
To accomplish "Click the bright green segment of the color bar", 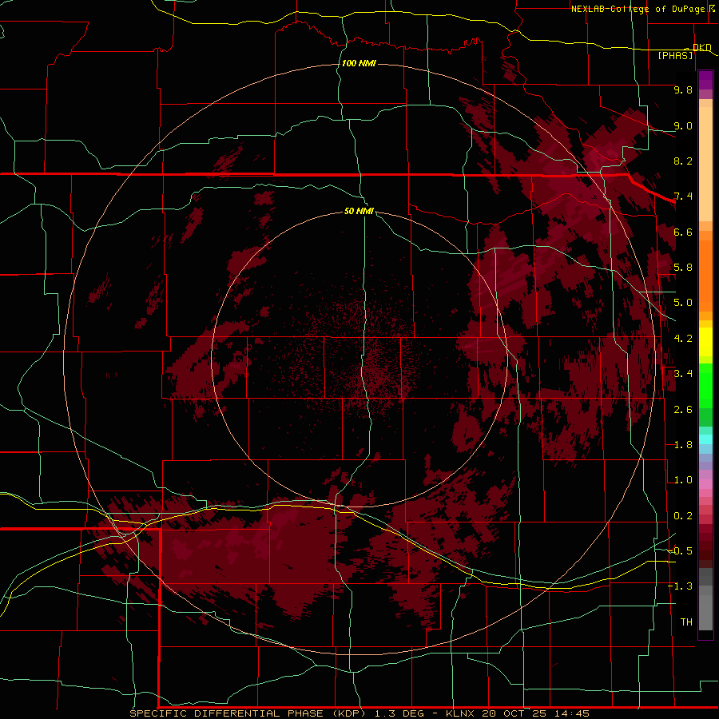I will [x=705, y=386].
